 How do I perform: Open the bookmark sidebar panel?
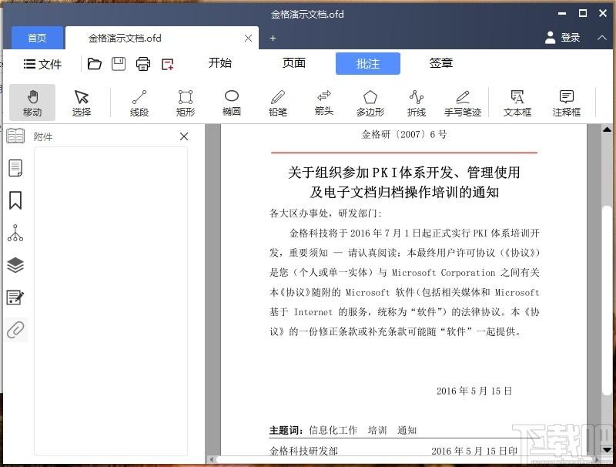(15, 200)
